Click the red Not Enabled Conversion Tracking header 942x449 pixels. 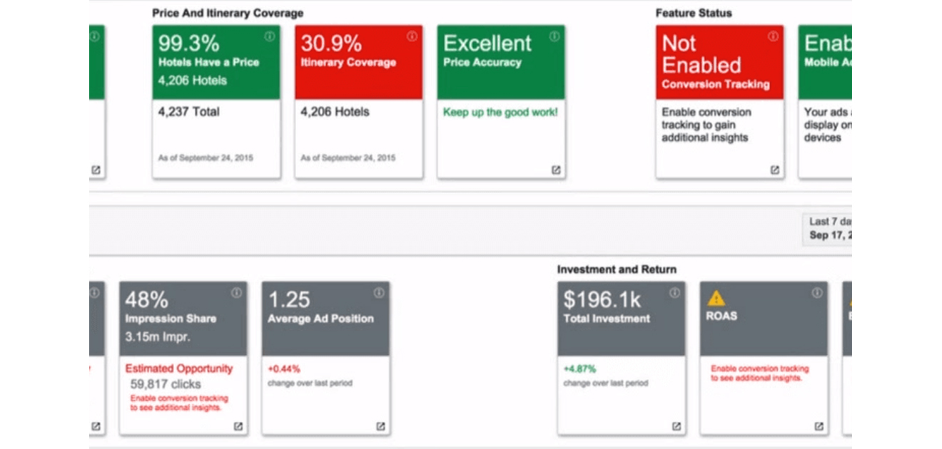coord(719,62)
